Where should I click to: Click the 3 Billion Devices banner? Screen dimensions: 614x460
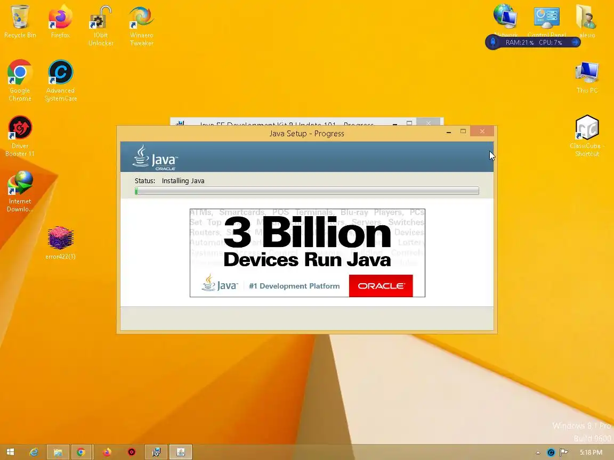(308, 253)
